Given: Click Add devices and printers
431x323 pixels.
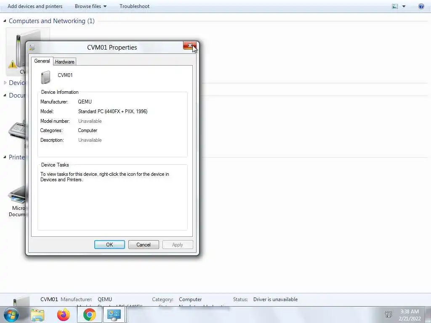Looking at the screenshot, I should tap(35, 6).
